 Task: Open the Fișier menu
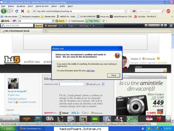(x=3, y=6)
